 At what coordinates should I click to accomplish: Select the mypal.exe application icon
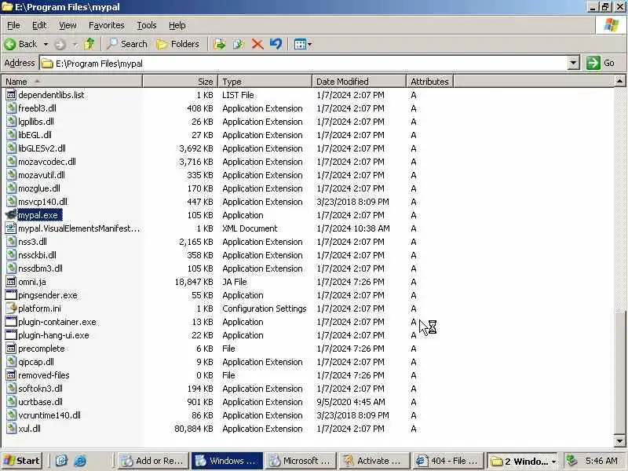(x=11, y=215)
